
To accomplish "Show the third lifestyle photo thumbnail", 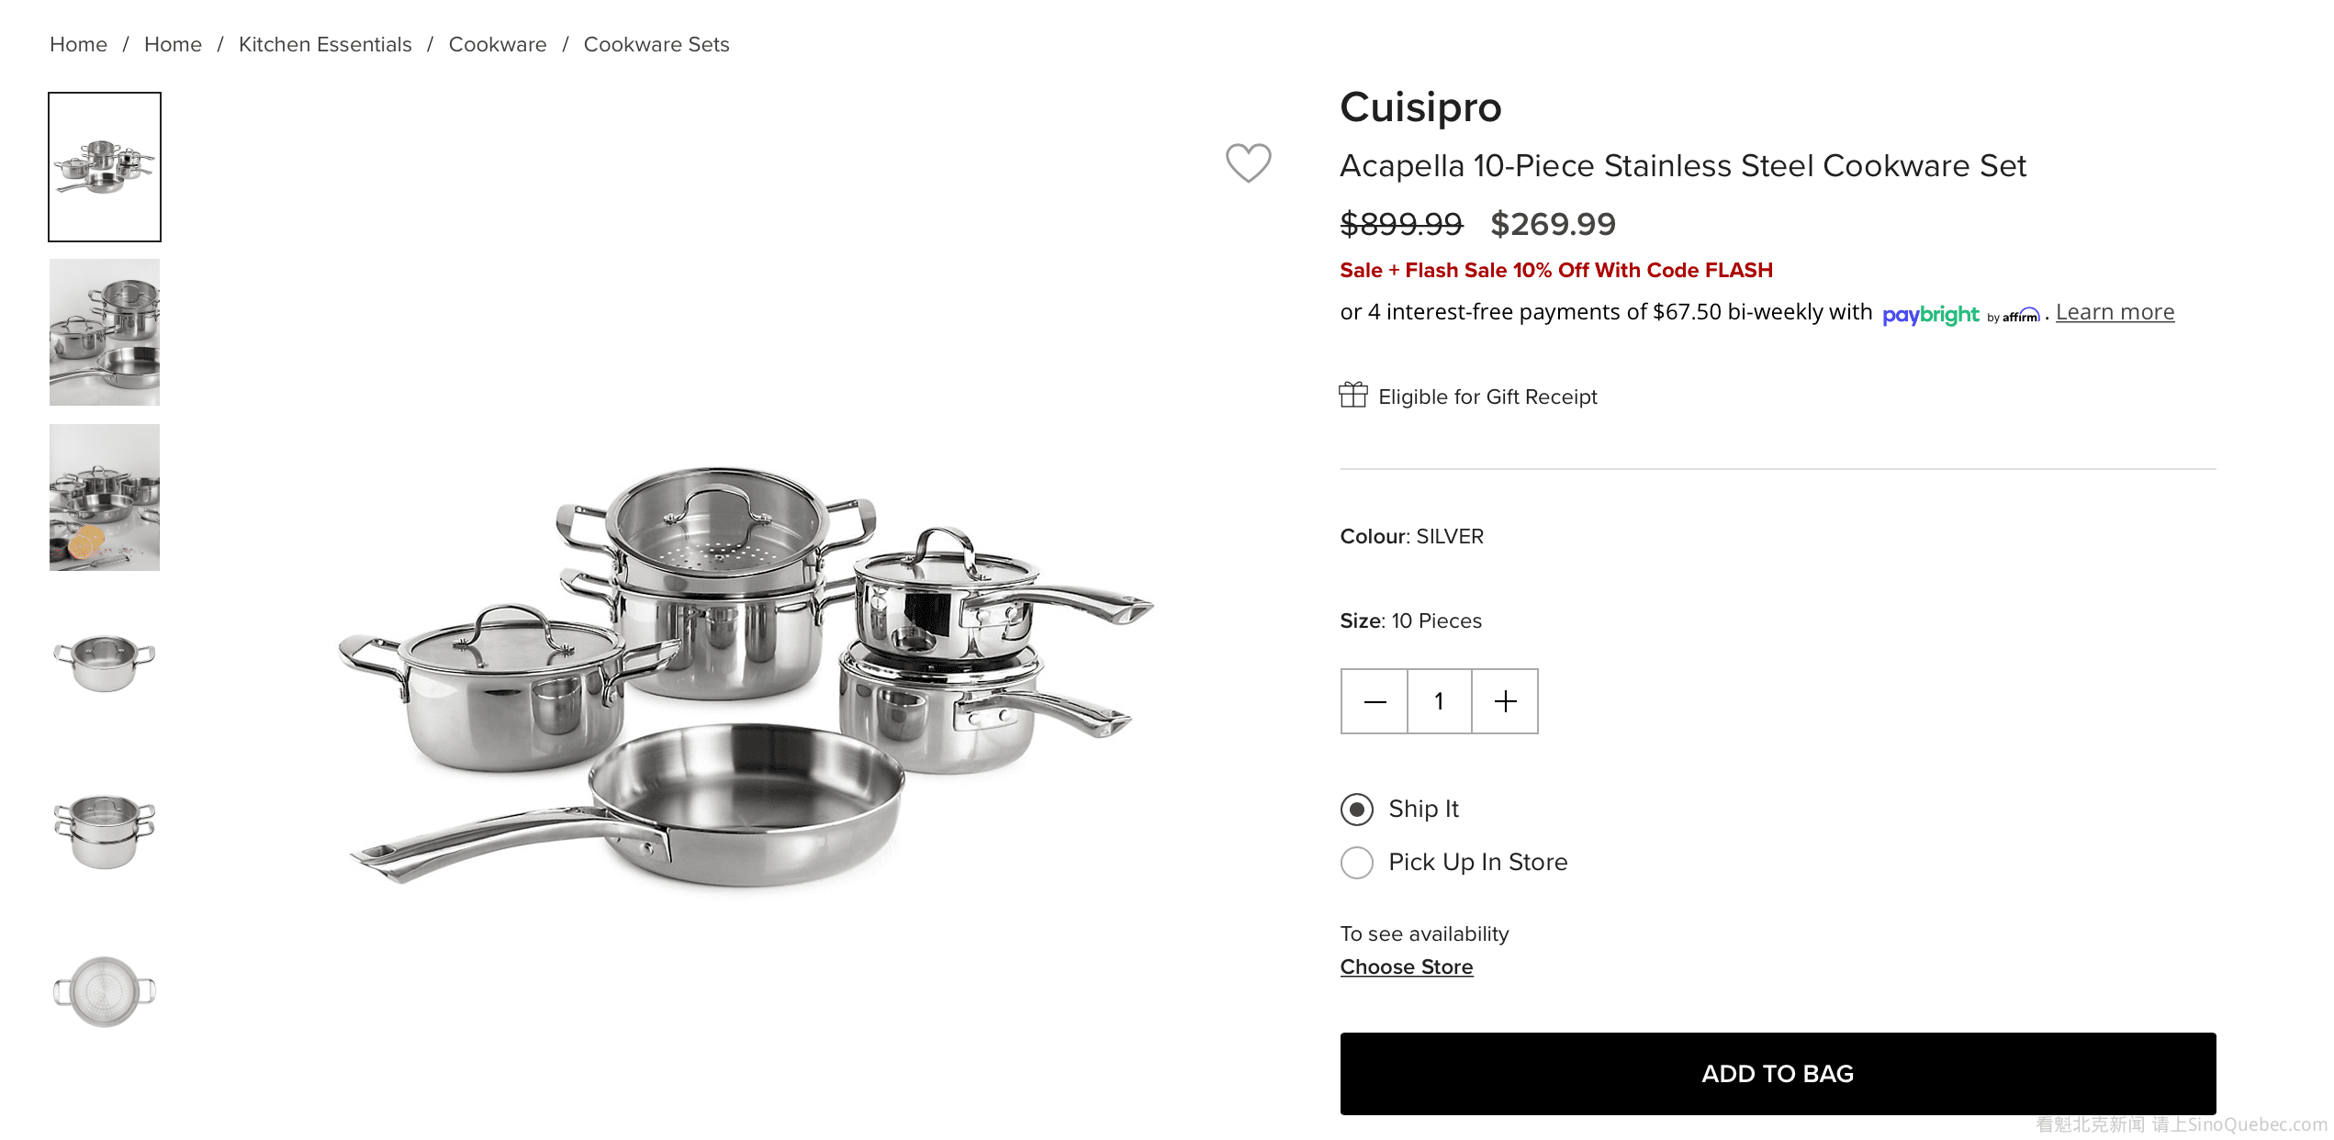I will pos(105,497).
